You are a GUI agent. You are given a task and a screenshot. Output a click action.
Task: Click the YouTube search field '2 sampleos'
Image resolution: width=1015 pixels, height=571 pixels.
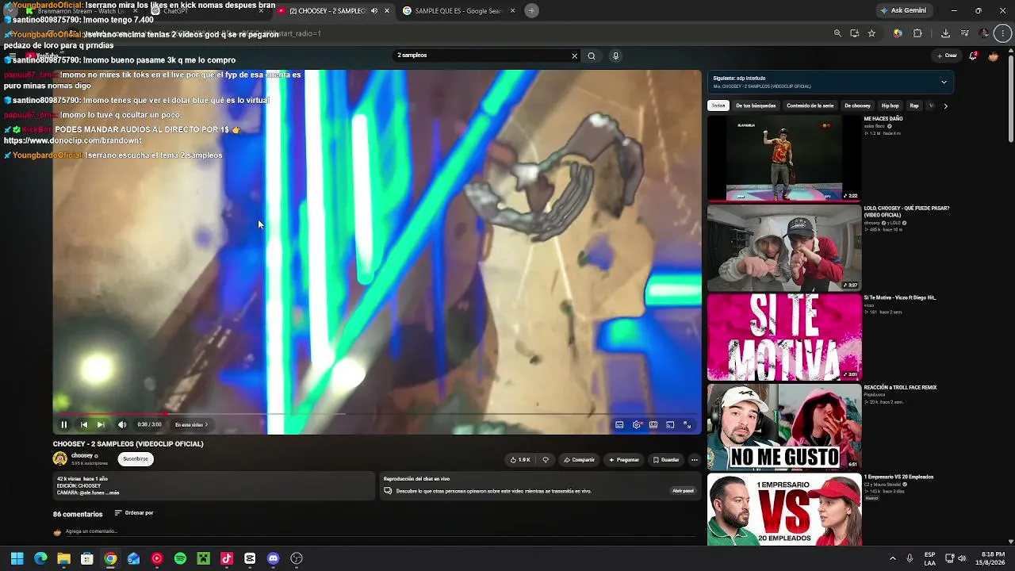481,56
